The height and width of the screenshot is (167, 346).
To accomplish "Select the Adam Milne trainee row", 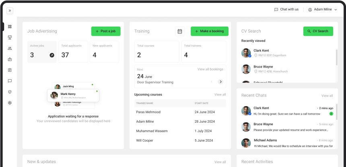I will click(x=180, y=122).
